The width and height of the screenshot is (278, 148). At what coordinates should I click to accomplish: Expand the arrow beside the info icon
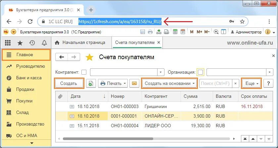[274, 32]
